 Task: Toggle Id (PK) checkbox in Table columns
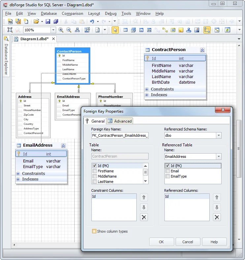pyautogui.click(x=94, y=166)
